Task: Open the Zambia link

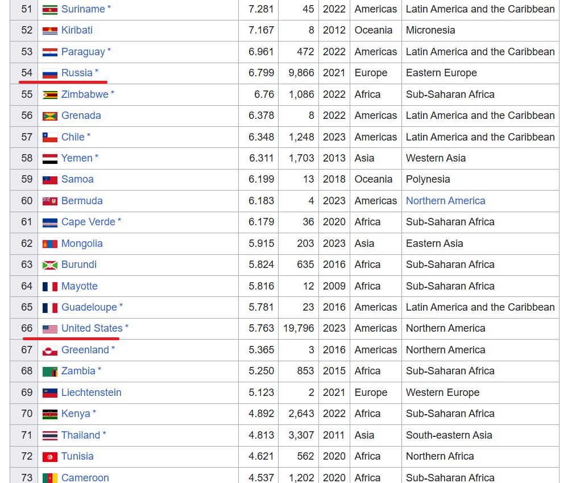Action: click(x=78, y=371)
